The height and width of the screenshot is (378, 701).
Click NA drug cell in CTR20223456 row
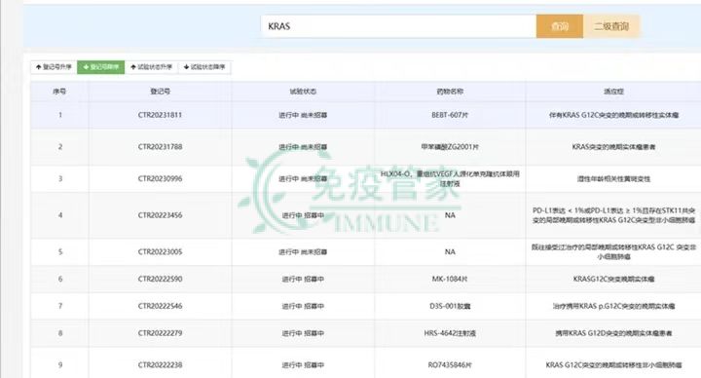tap(450, 215)
